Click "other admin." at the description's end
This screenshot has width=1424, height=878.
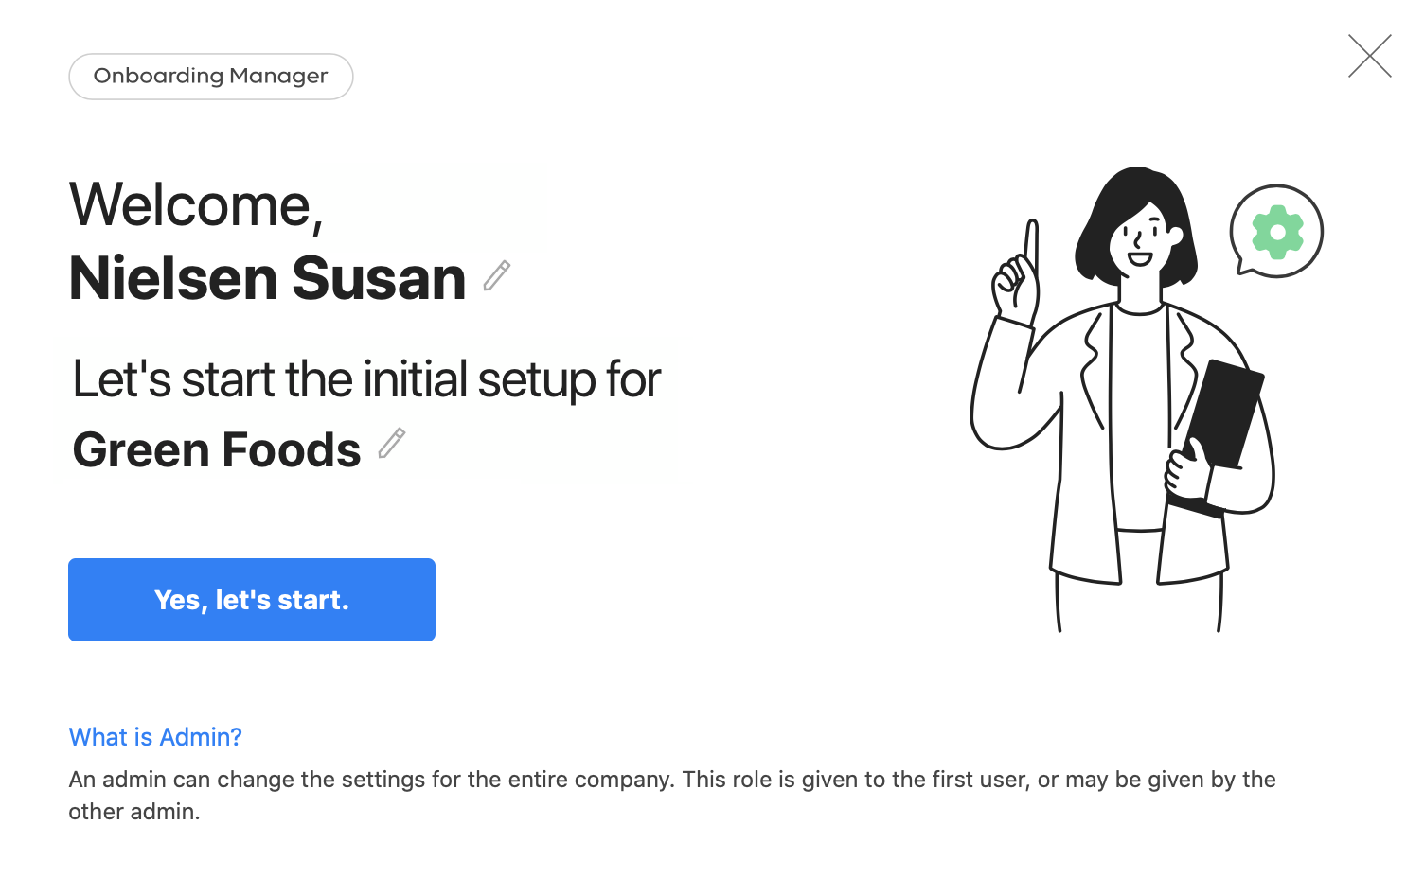[134, 812]
